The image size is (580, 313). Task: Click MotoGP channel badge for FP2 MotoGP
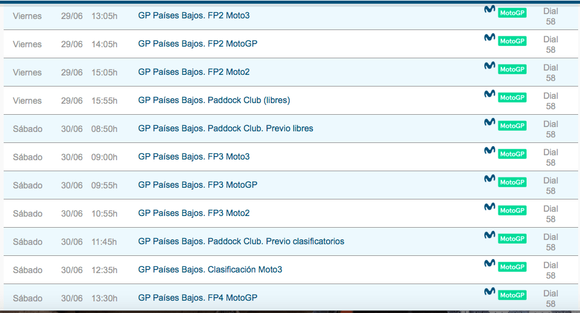tap(512, 41)
